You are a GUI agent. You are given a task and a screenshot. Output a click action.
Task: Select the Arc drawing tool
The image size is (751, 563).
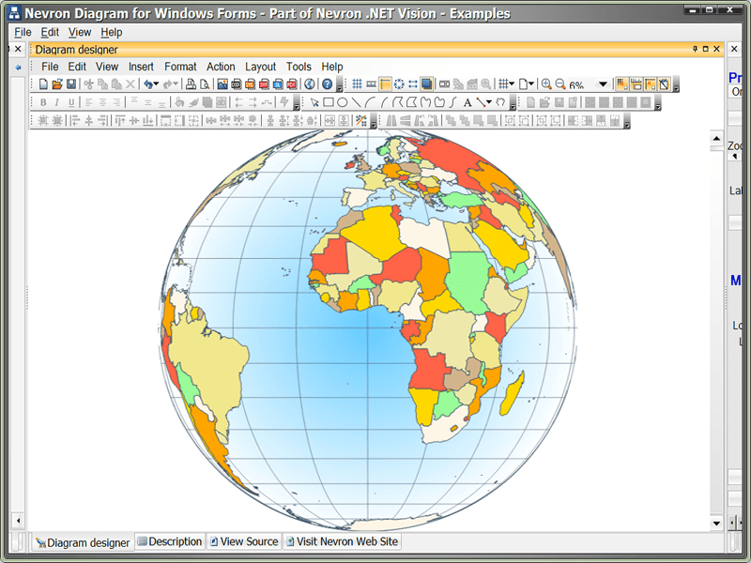tap(370, 102)
